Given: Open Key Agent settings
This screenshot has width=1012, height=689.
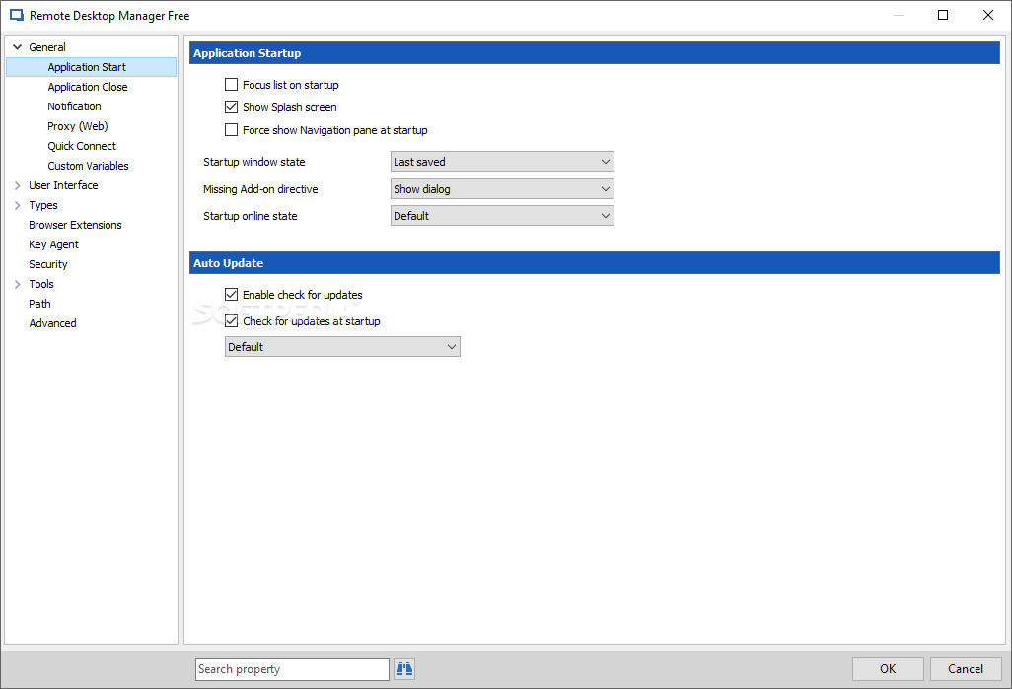Looking at the screenshot, I should [53, 244].
